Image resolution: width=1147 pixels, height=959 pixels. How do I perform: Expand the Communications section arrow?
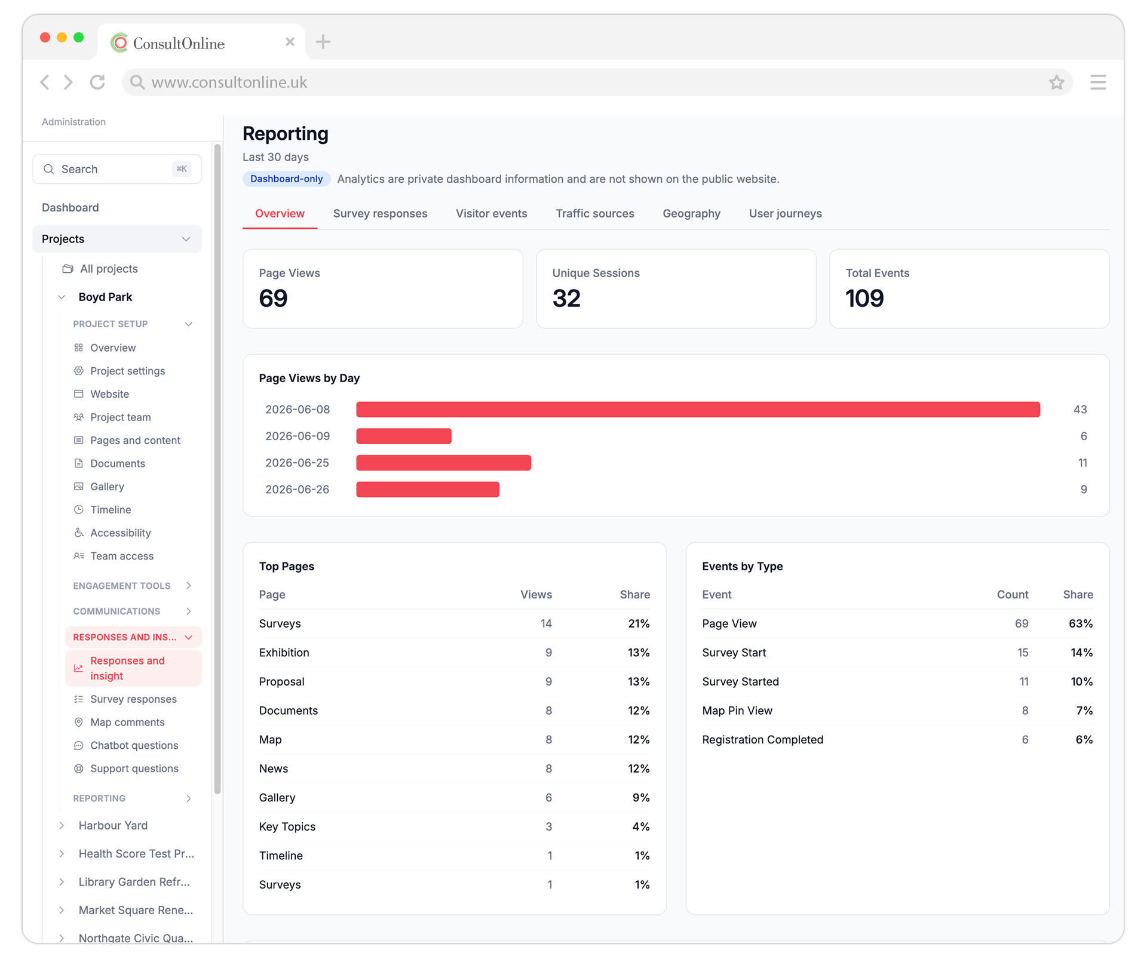(189, 611)
